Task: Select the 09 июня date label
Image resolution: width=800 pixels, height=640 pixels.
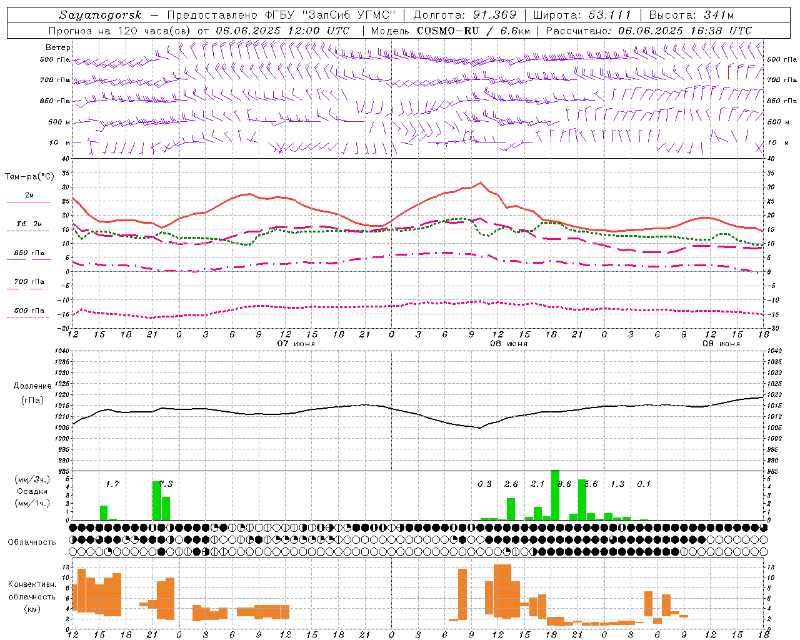Action: pyautogui.click(x=721, y=344)
